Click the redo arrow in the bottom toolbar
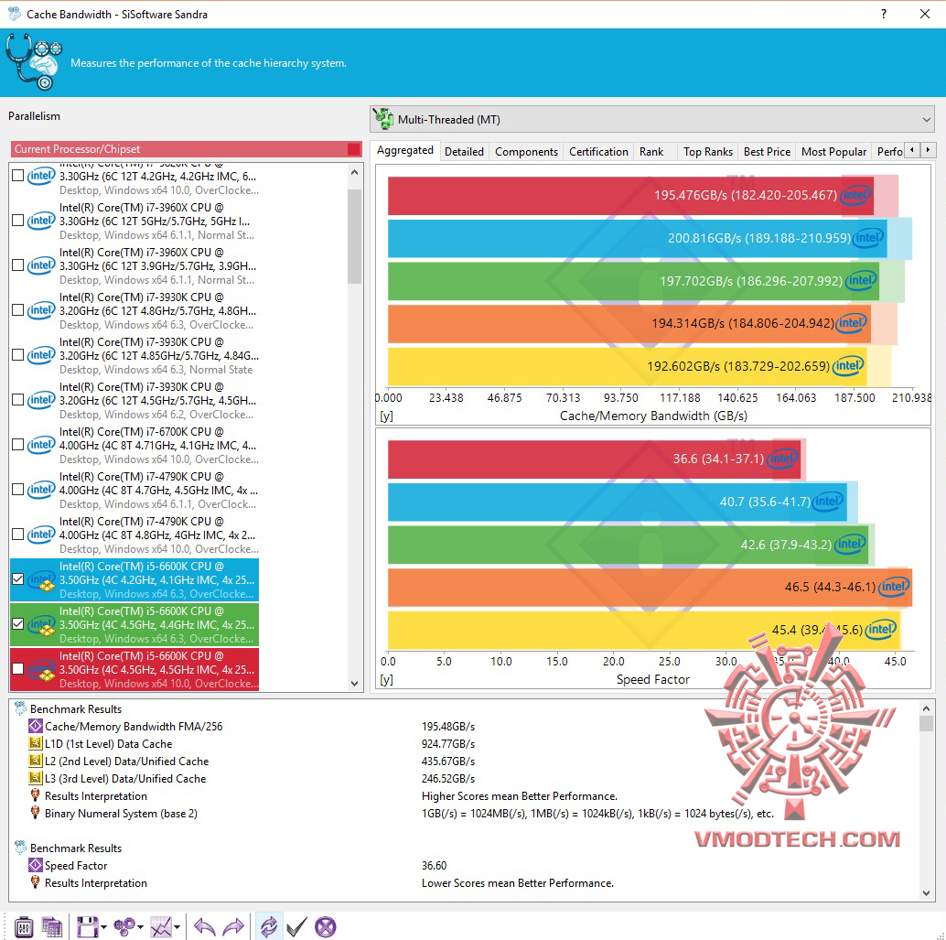 coord(234,926)
